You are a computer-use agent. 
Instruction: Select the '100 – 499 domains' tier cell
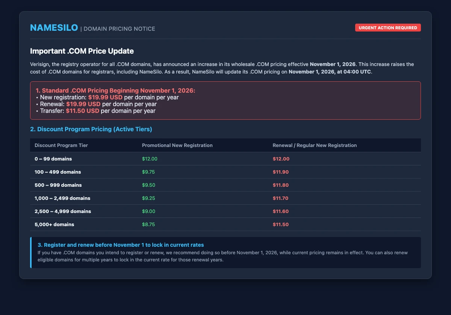(x=58, y=172)
